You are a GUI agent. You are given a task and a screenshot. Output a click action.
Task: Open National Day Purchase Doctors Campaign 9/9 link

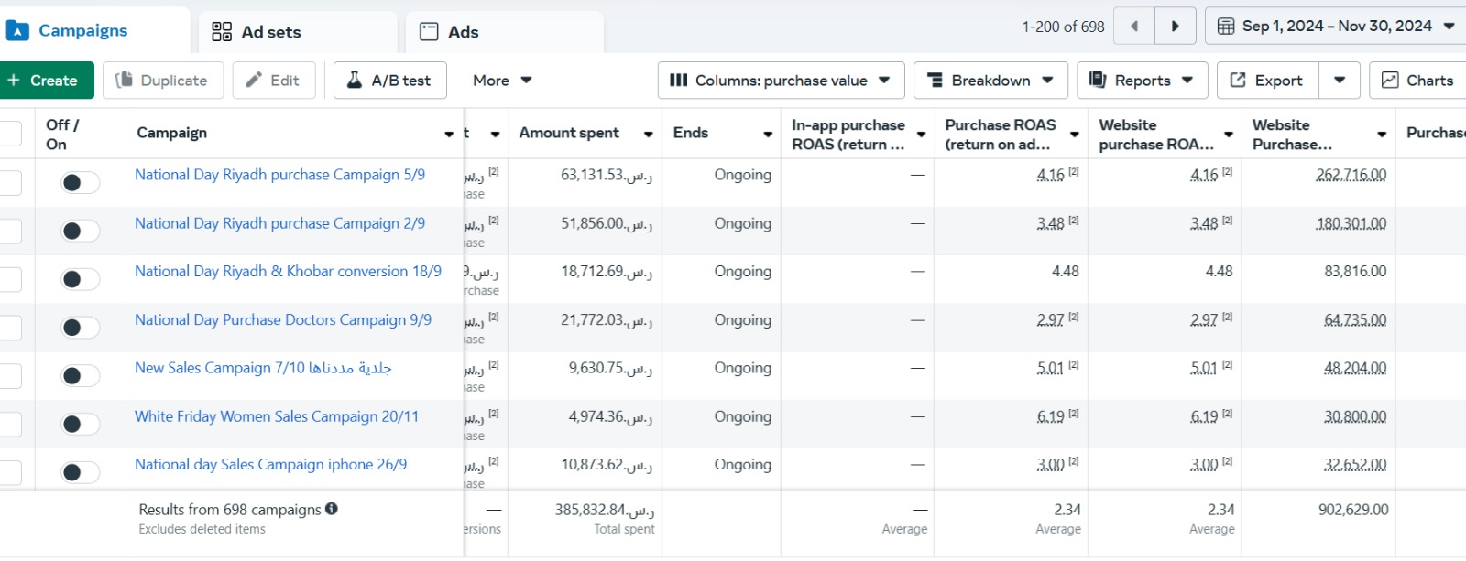click(x=282, y=320)
